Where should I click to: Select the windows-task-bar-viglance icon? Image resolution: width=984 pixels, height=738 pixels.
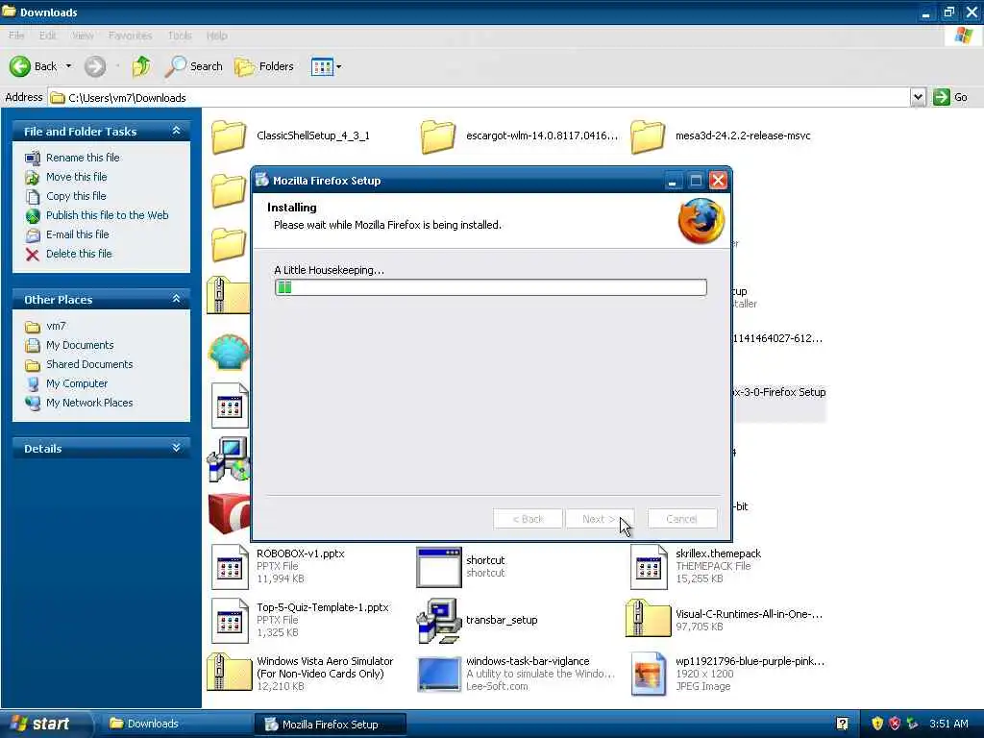click(x=438, y=674)
